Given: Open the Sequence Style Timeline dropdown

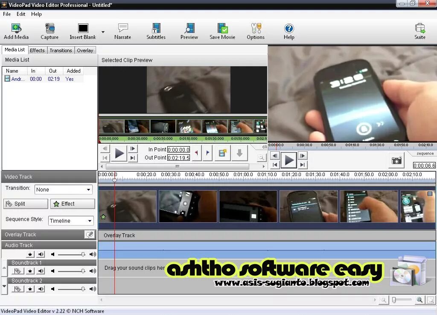Looking at the screenshot, I should coord(71,221).
